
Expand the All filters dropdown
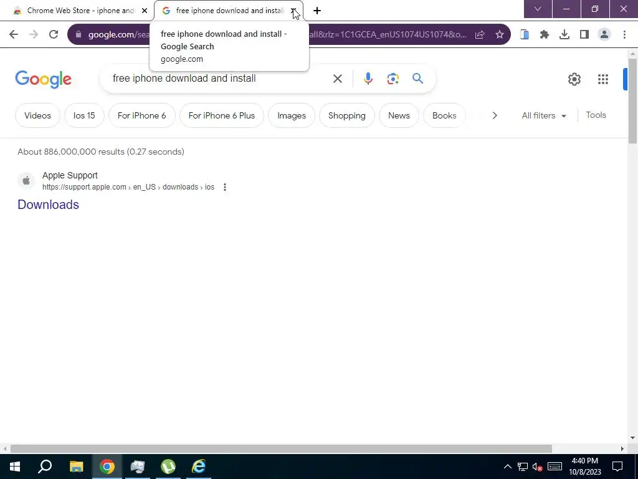click(x=544, y=115)
